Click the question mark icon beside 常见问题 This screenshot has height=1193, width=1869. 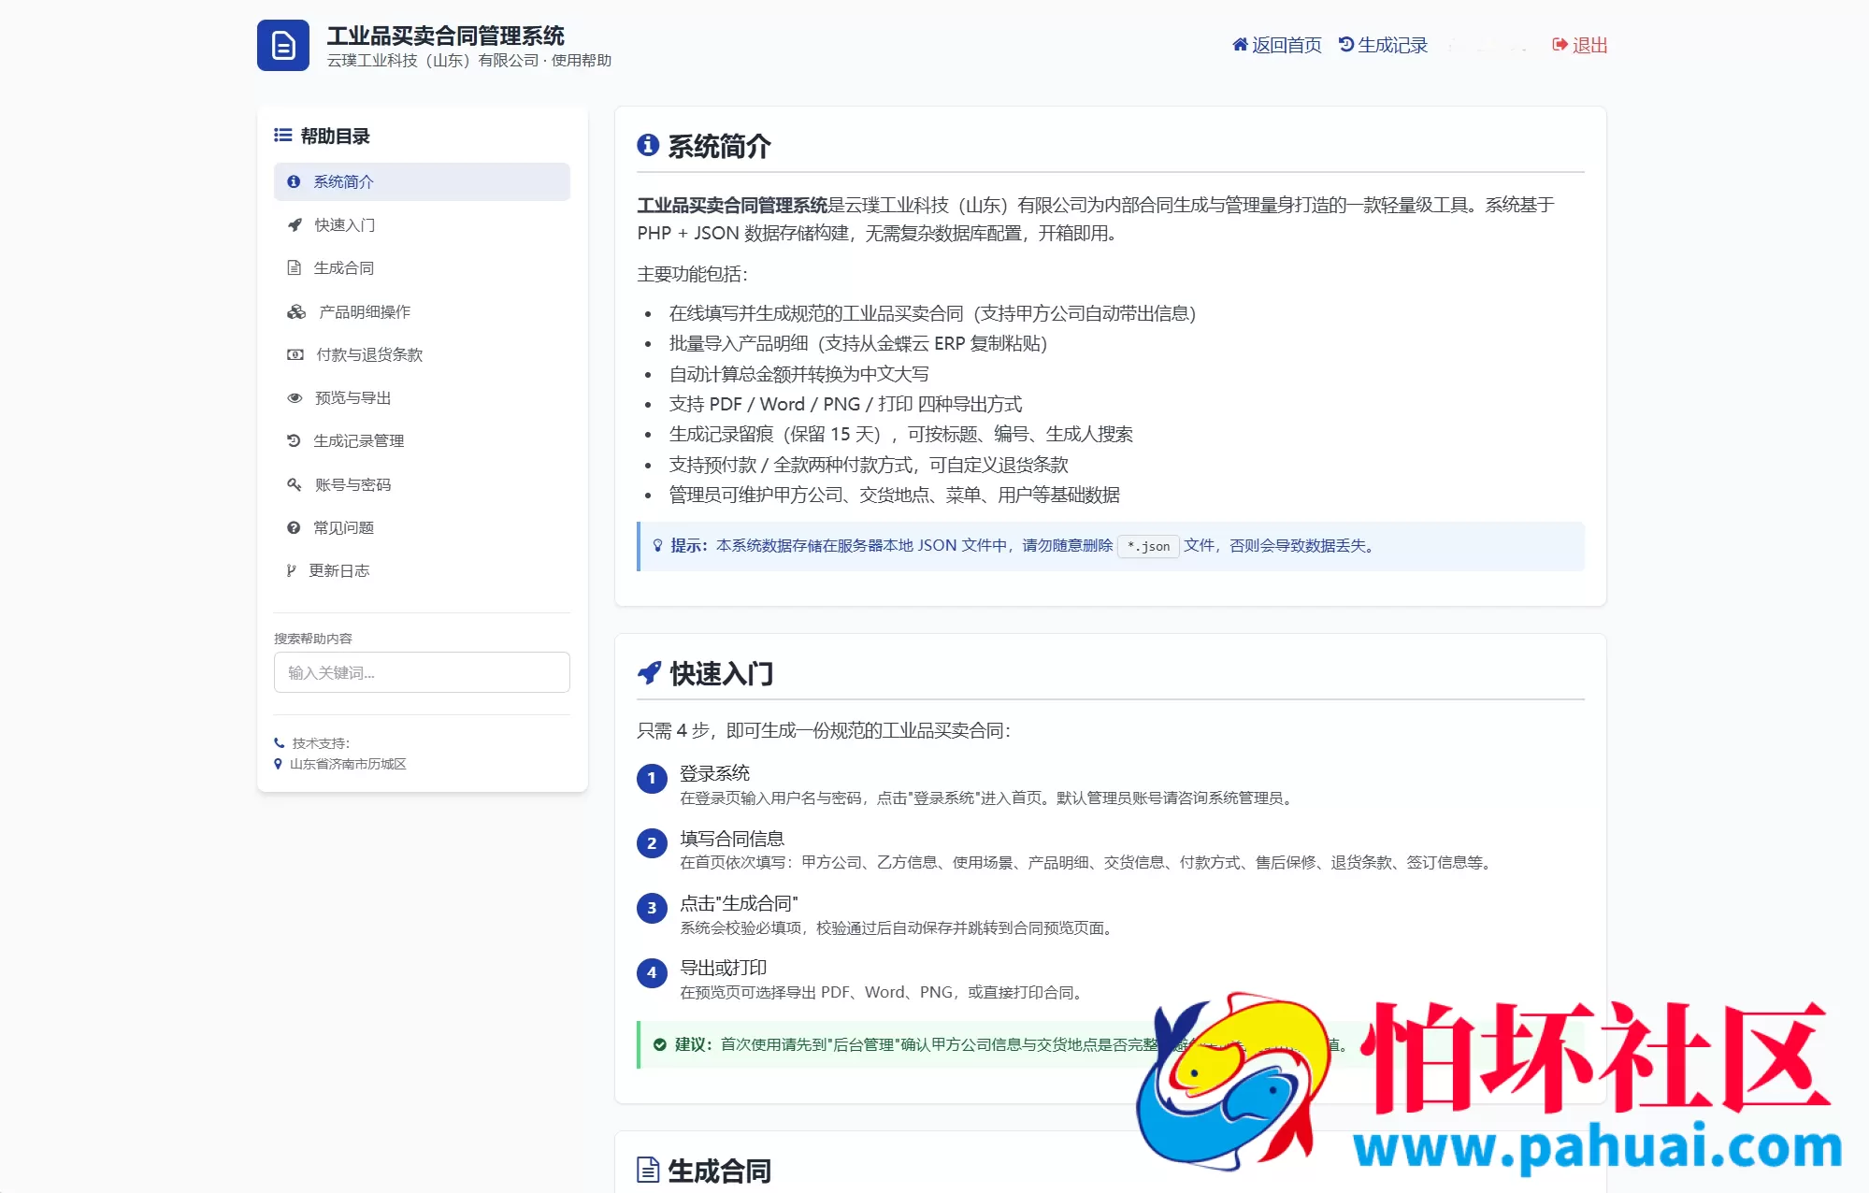(x=294, y=527)
